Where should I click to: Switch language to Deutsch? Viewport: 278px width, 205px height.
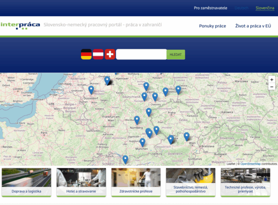pos(241,8)
